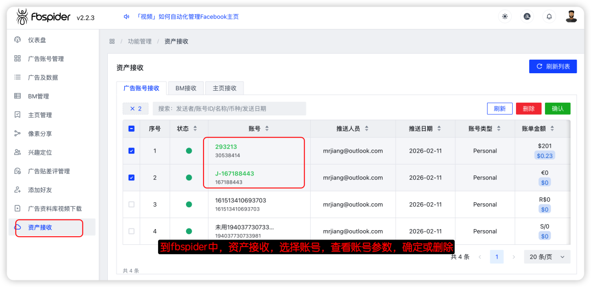This screenshot has width=591, height=287.
Task: Click page number 1
Action: [497, 257]
